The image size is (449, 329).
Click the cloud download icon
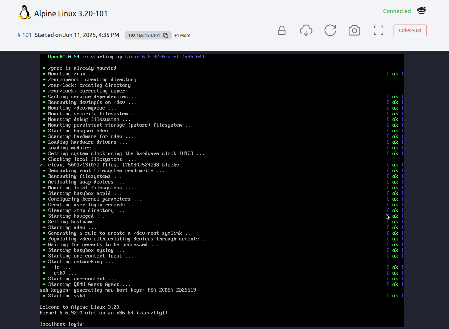point(306,31)
